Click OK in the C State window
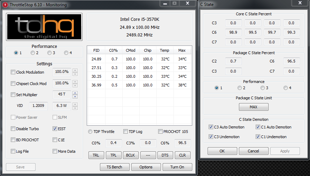310x176 pixels. coord(222,151)
